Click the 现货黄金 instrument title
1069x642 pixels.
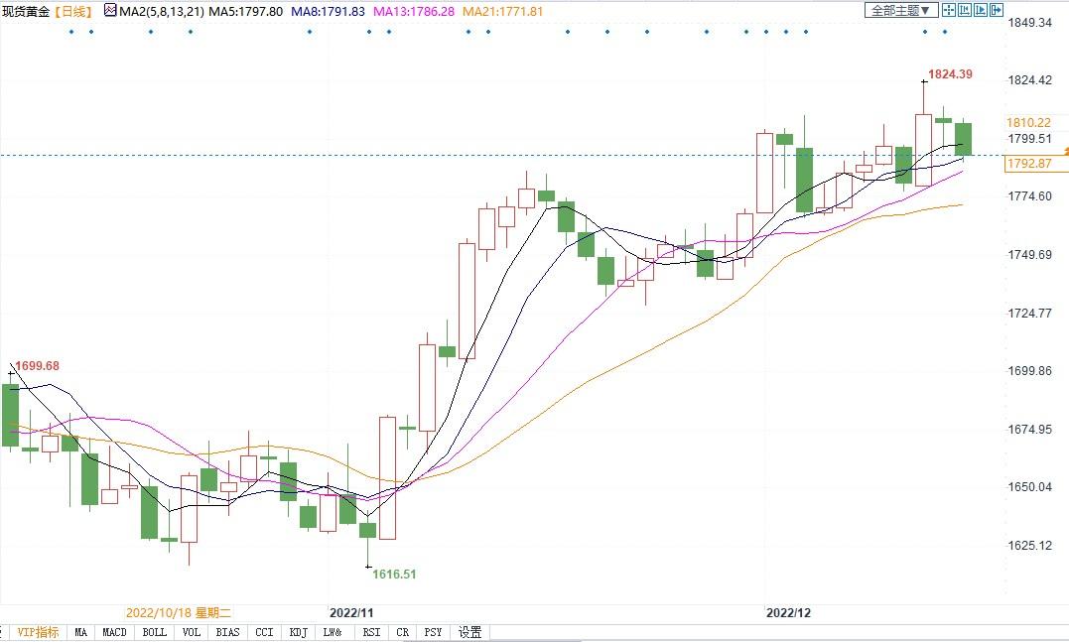coord(25,11)
